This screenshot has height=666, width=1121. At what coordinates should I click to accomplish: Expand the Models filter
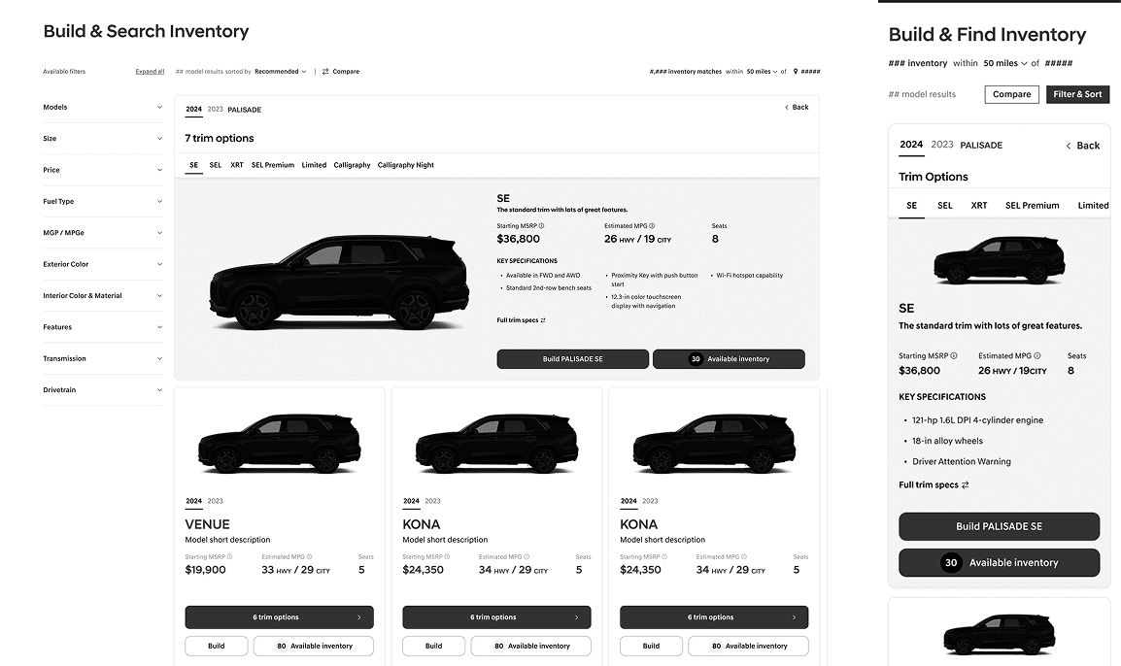tap(103, 107)
